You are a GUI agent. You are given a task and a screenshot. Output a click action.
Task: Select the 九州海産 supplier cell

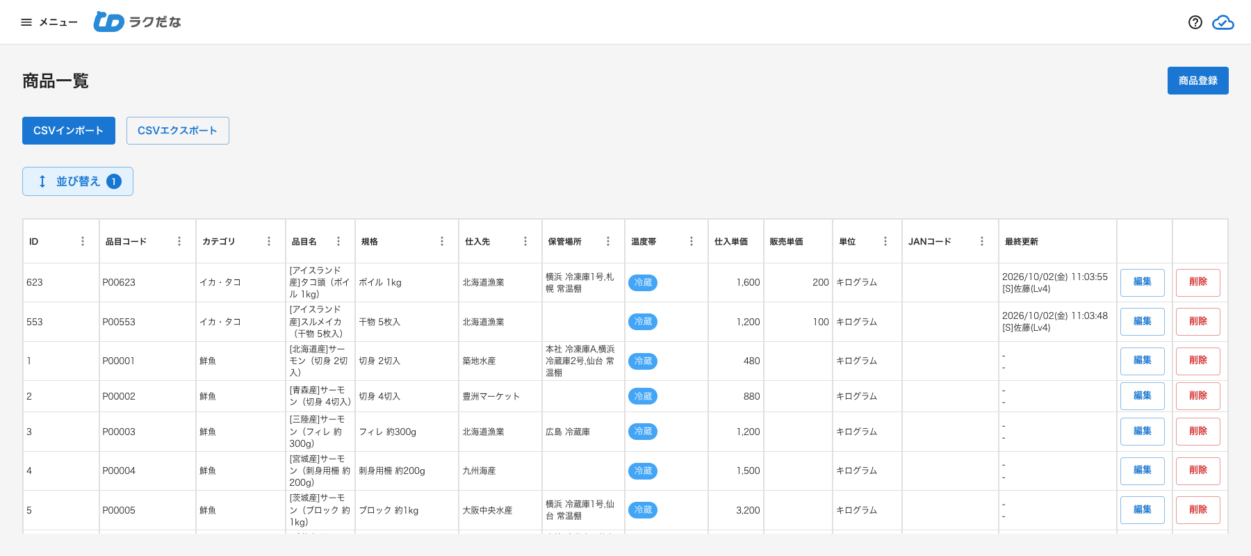500,471
